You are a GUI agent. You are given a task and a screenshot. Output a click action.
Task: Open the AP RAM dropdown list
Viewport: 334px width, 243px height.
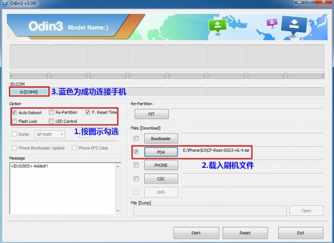click(x=50, y=134)
